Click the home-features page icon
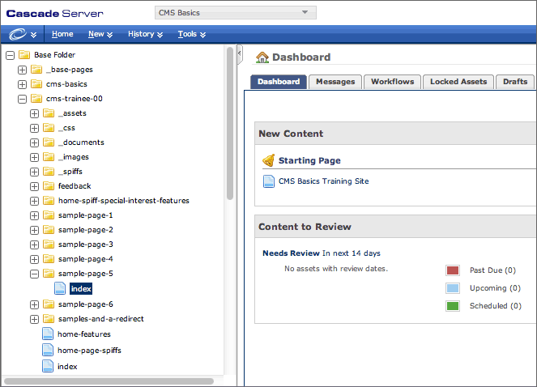 click(x=48, y=334)
